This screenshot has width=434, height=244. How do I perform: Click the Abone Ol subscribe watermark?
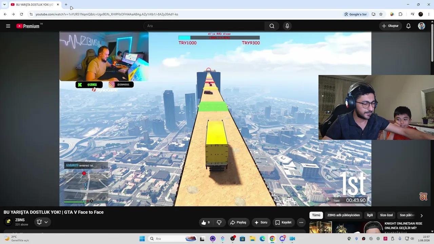(423, 197)
